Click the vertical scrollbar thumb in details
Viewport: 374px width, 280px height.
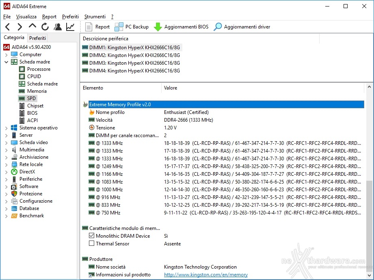369,225
